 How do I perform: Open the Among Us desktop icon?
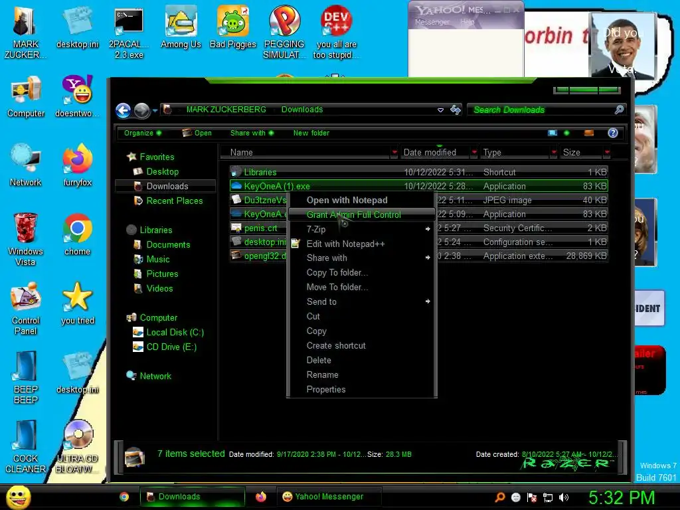(181, 27)
